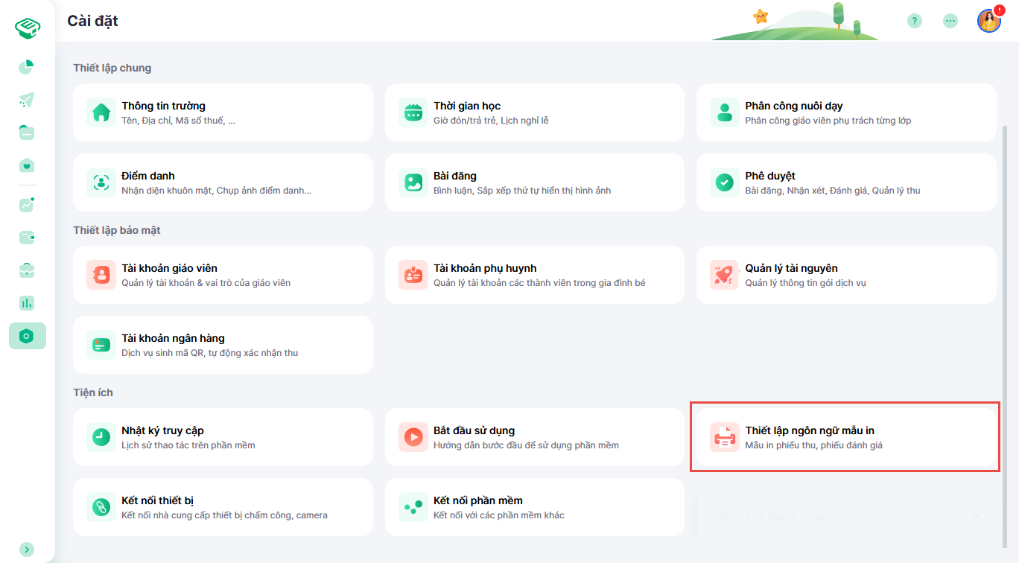View Nhật ký truy cập history
The height and width of the screenshot is (563, 1019).
[223, 437]
